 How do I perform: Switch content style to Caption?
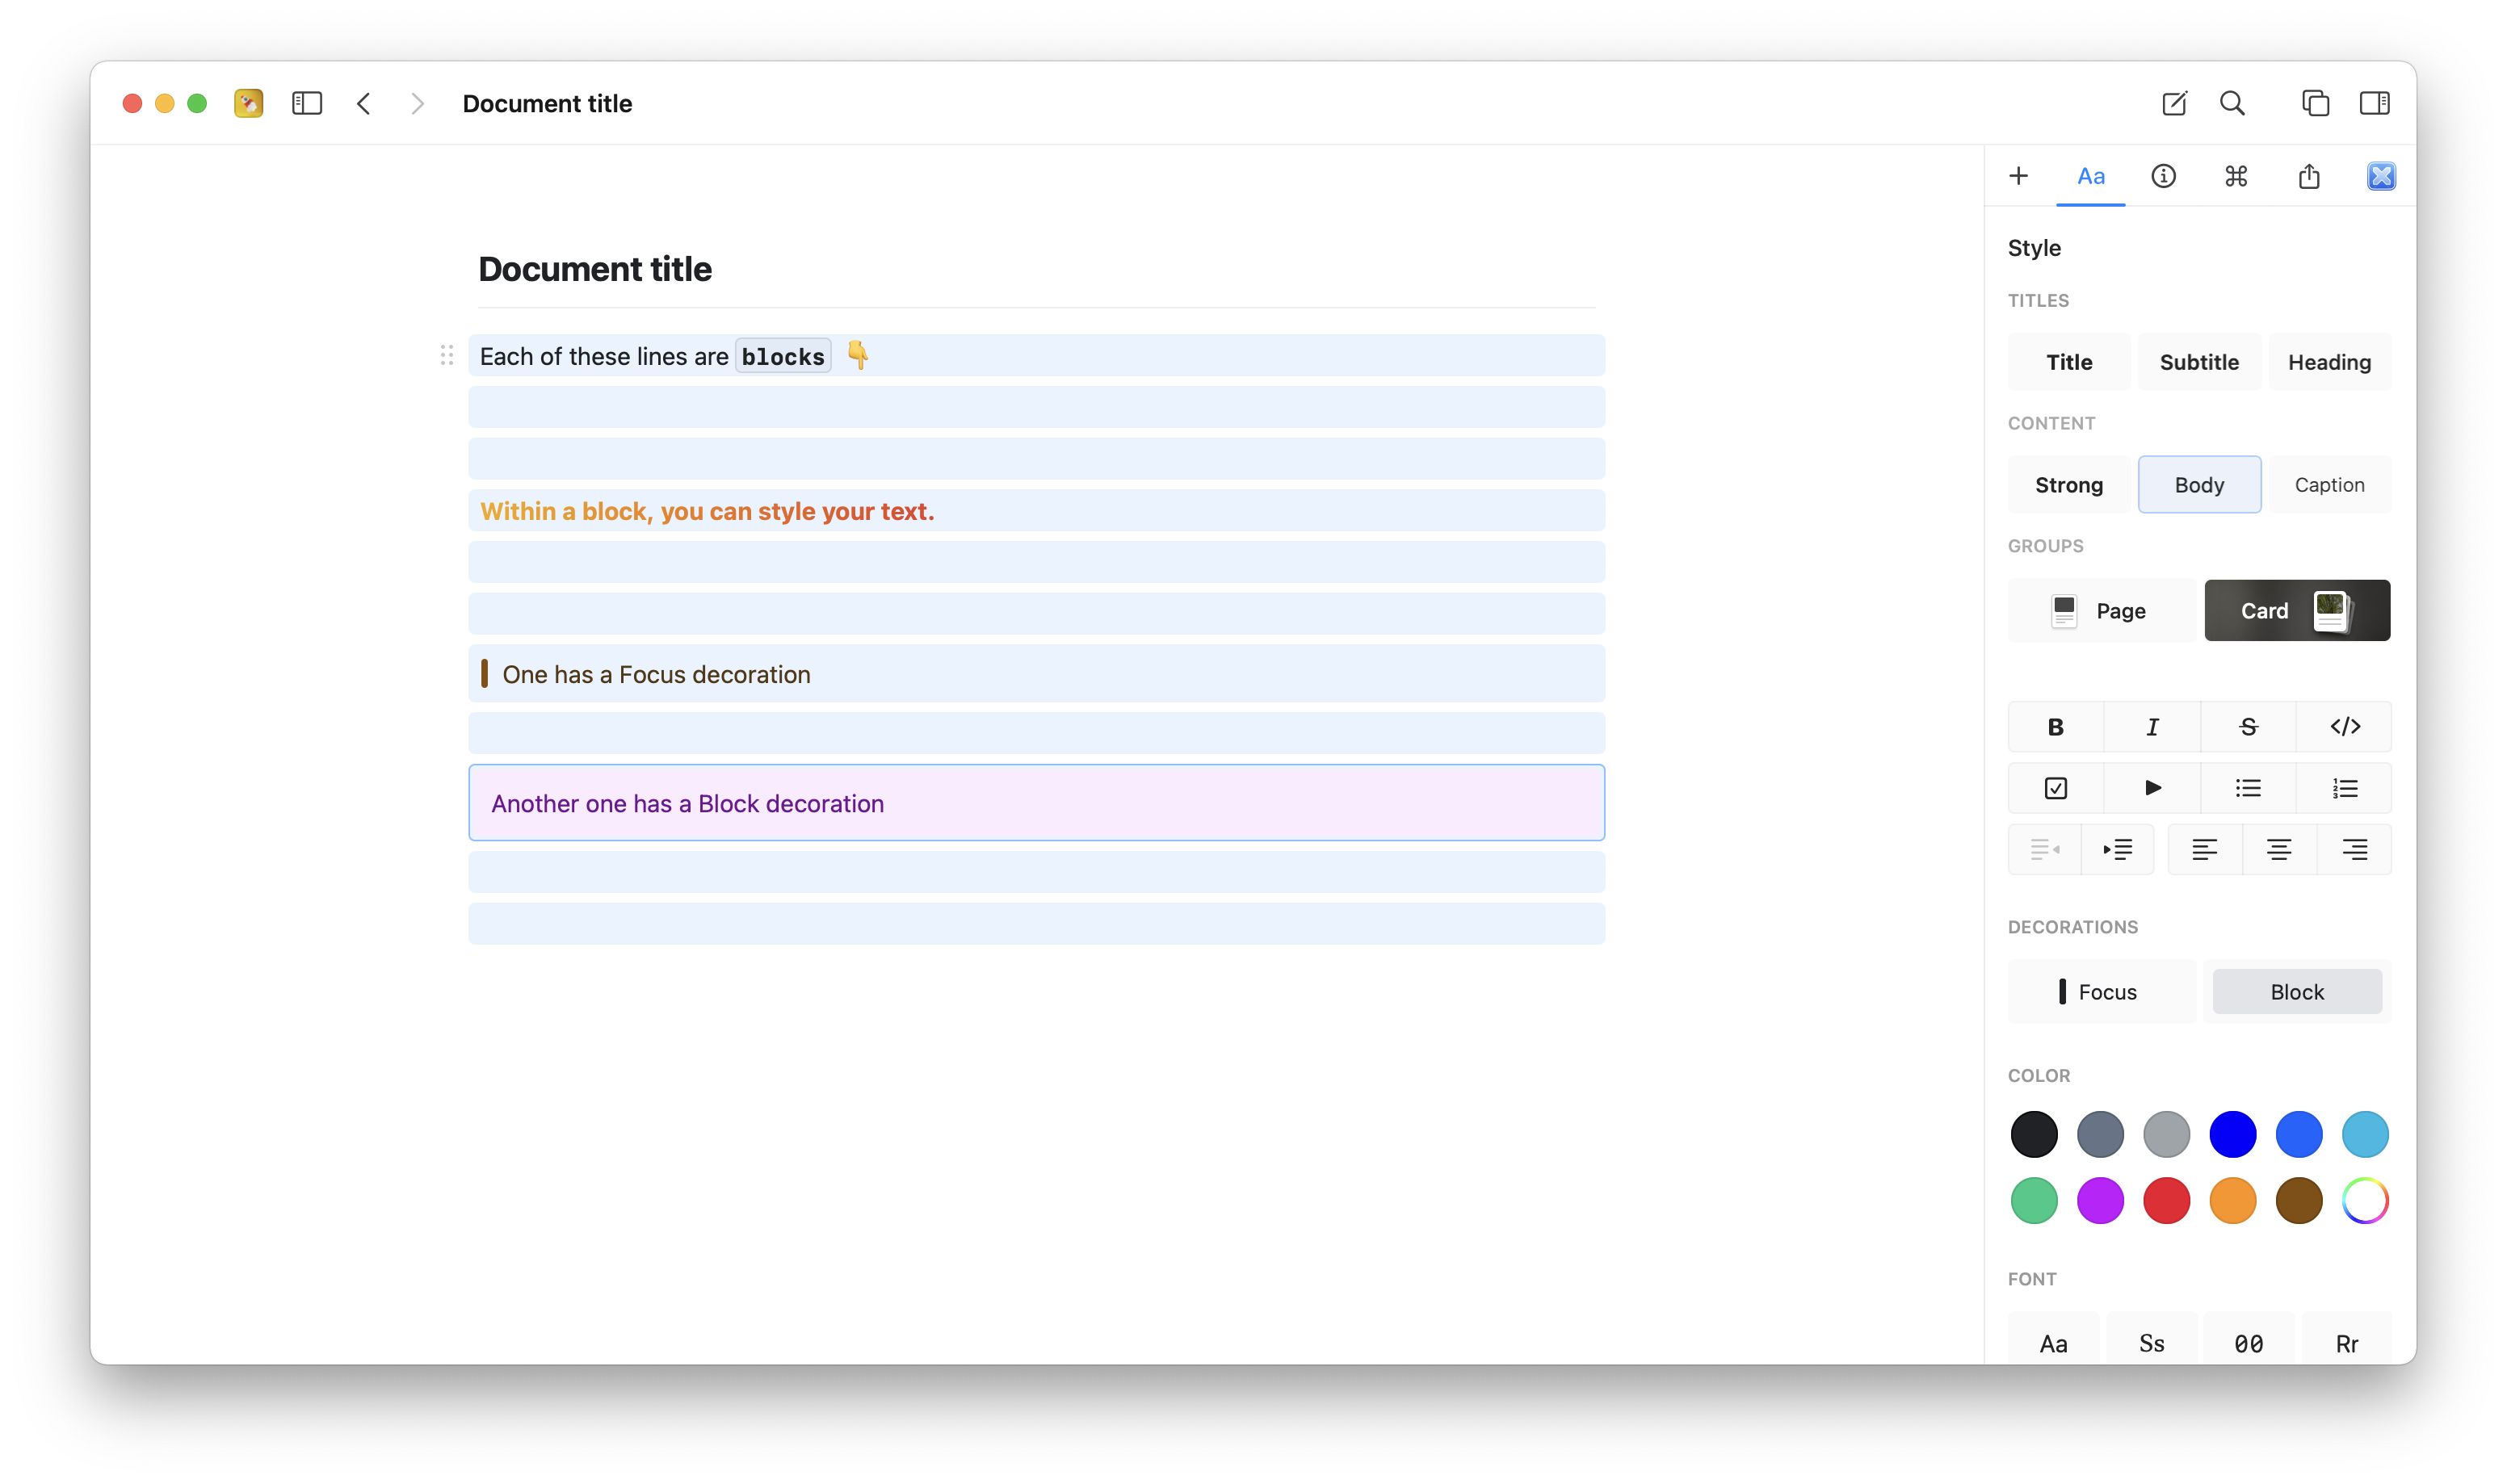point(2329,484)
